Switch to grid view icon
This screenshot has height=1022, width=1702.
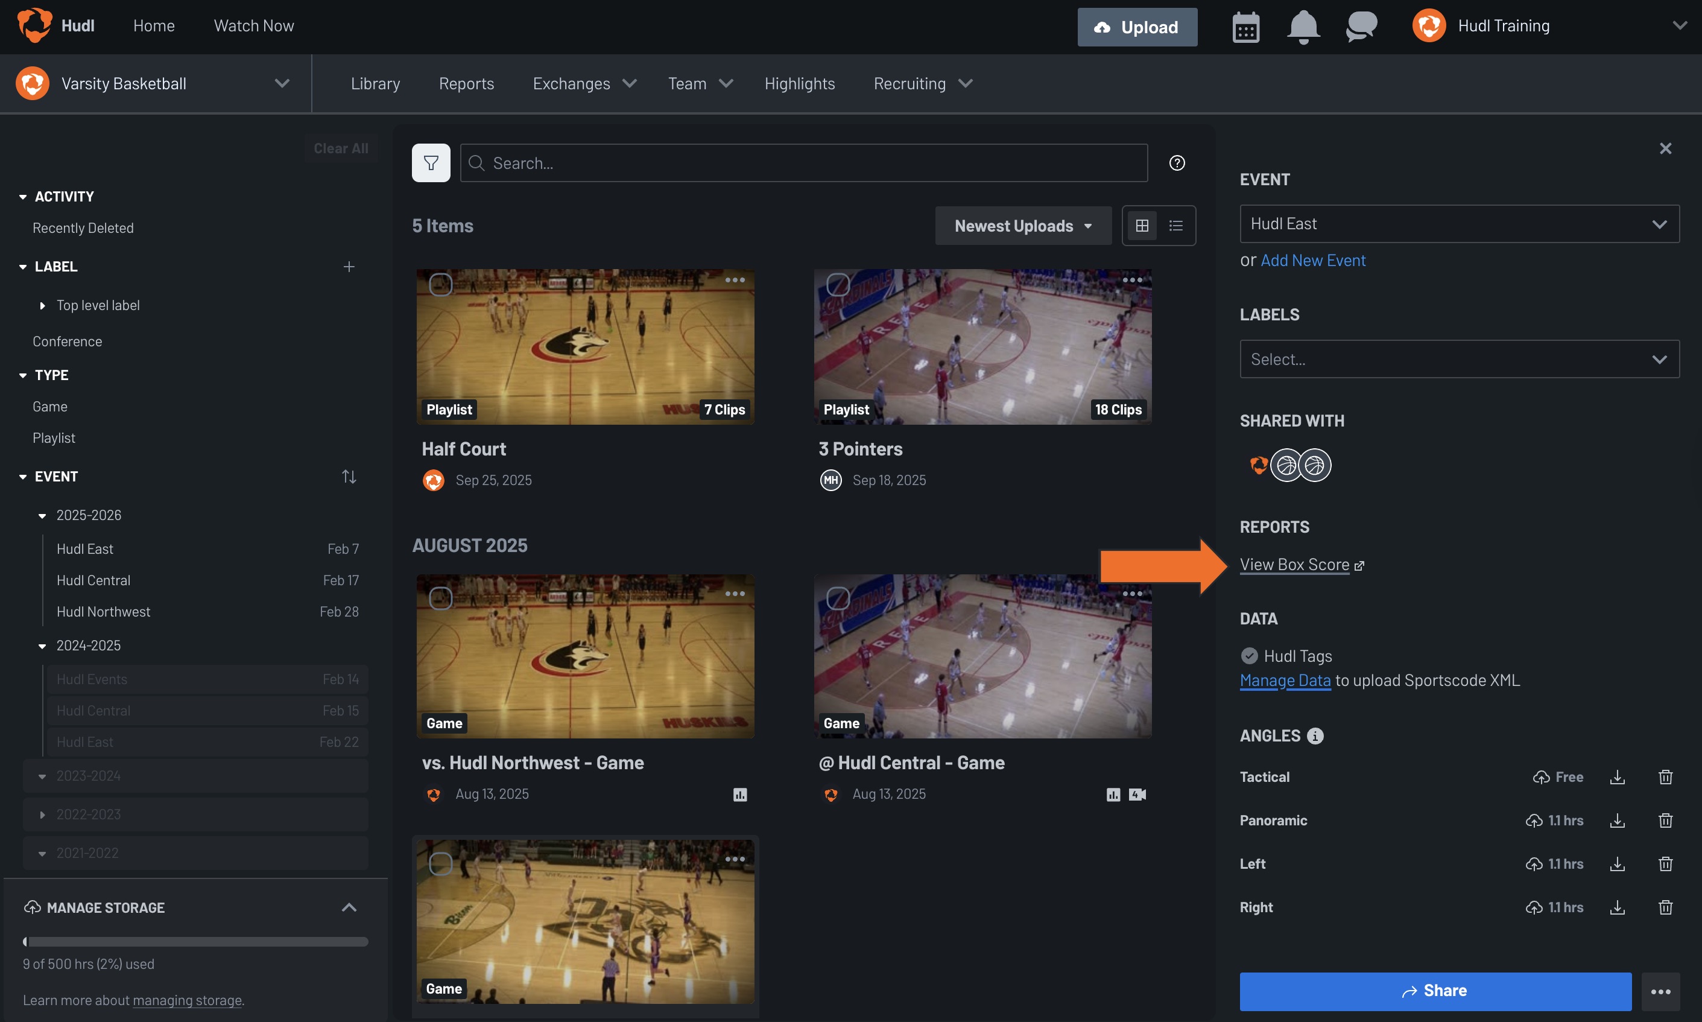[1142, 226]
